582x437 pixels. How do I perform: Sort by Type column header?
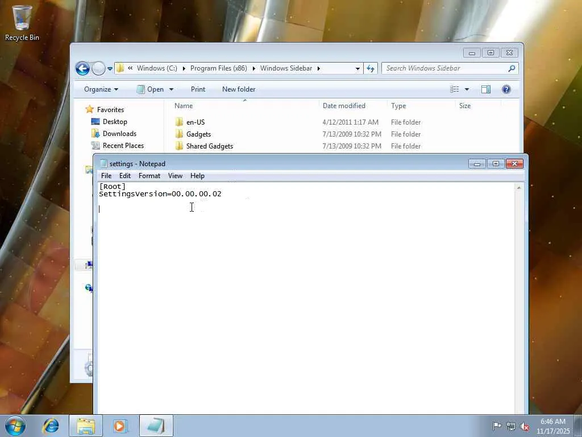[398, 106]
